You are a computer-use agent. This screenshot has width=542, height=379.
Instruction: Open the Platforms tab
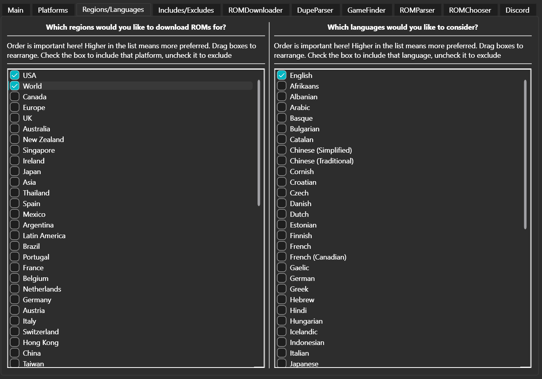(x=53, y=10)
